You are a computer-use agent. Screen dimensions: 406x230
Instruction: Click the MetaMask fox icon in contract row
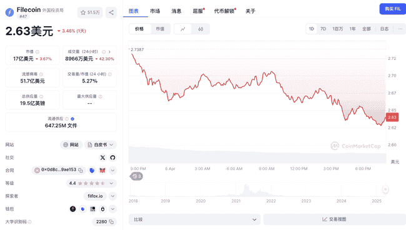coord(102,170)
